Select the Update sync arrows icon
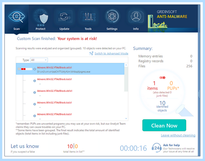This screenshot has width=205, height=161. [65, 17]
